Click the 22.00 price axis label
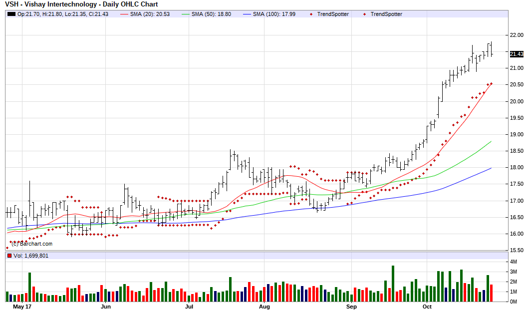The width and height of the screenshot is (529, 322). (517, 35)
